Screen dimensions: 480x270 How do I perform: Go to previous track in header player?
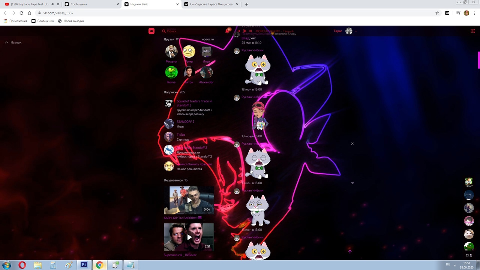[x=238, y=31]
